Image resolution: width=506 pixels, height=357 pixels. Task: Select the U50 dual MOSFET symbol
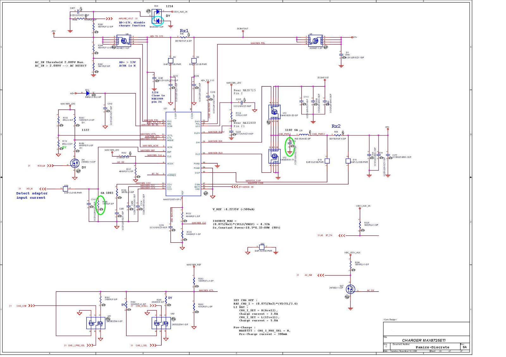pyautogui.click(x=161, y=323)
